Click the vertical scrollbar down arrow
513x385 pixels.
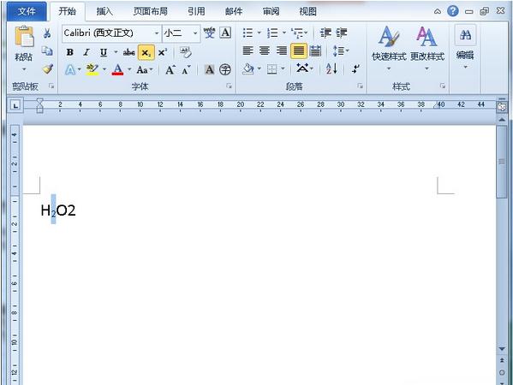(x=502, y=348)
